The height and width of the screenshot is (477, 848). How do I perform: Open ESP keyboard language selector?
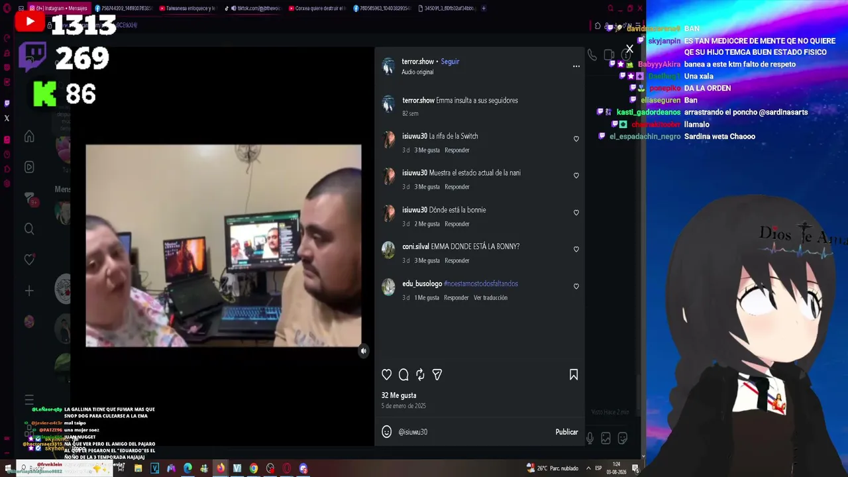(598, 468)
